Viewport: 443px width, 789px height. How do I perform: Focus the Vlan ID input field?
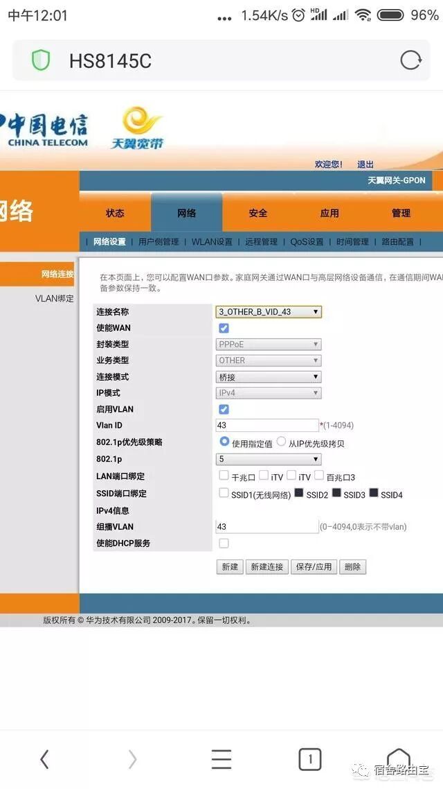coord(267,425)
